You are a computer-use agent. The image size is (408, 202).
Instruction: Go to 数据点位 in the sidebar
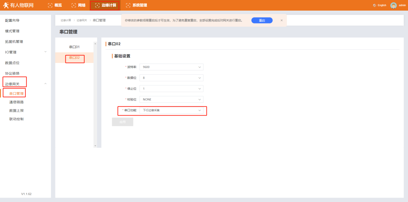click(x=12, y=63)
